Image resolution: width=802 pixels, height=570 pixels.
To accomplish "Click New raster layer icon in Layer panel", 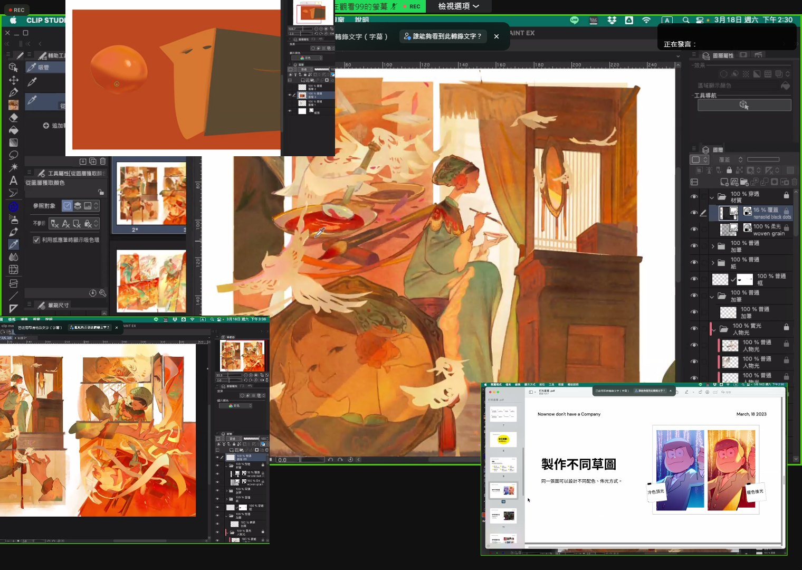I will 724,182.
